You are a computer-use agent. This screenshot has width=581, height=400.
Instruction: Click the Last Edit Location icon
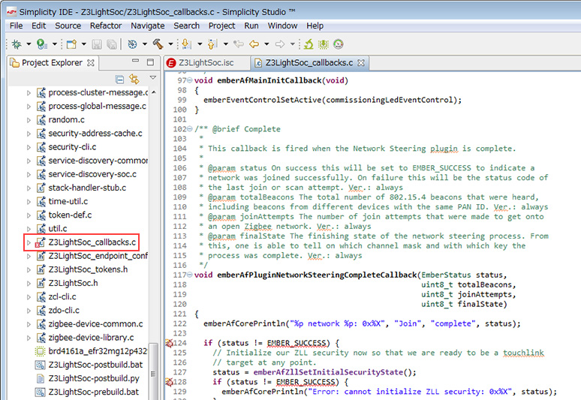click(x=238, y=44)
